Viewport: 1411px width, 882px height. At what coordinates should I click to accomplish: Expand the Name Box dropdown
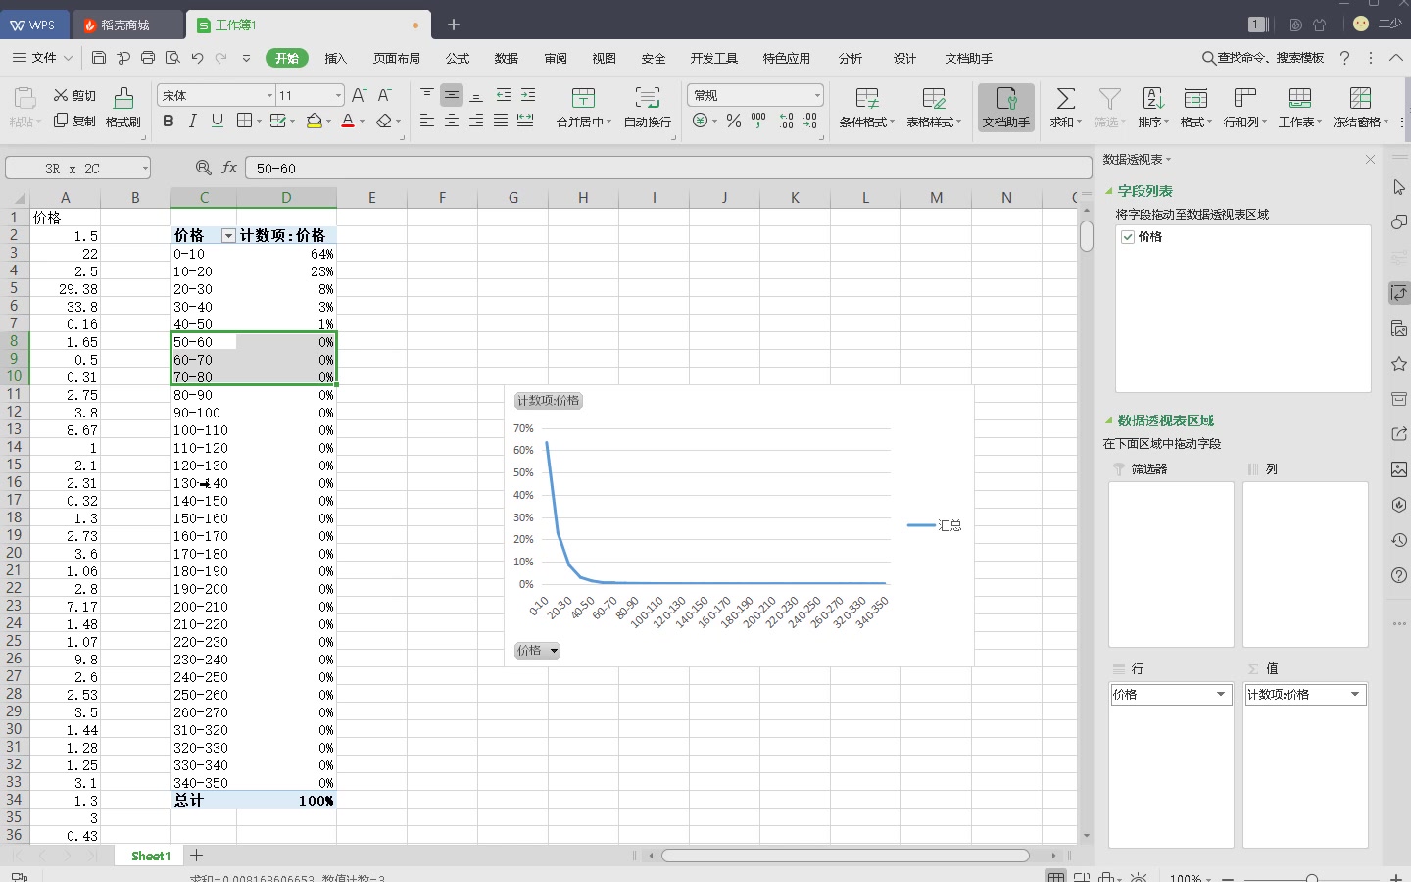145,169
